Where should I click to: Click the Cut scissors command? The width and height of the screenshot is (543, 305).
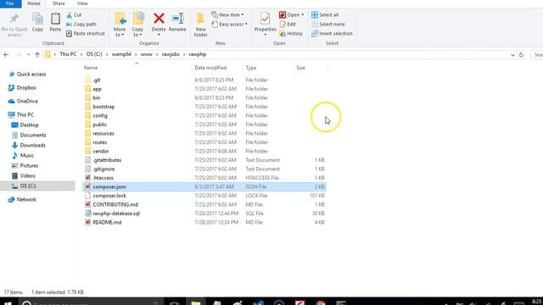[x=74, y=15]
